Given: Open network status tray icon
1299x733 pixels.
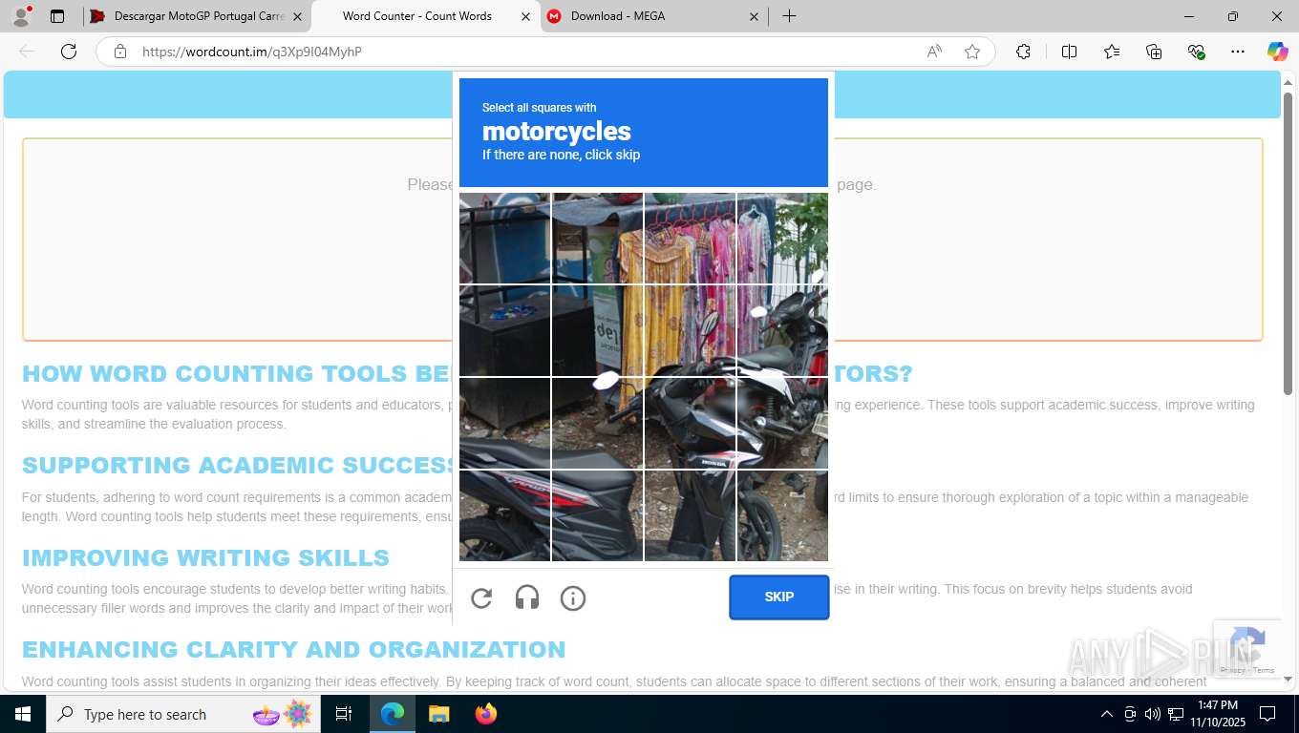Looking at the screenshot, I should [x=1176, y=714].
